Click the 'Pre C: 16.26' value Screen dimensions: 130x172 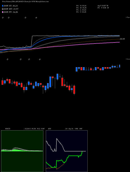tap(81, 12)
